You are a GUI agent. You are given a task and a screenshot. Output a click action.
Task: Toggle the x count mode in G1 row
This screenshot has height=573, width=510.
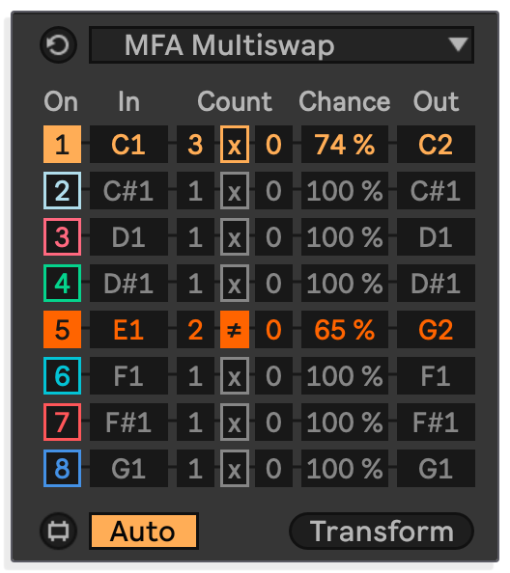click(x=235, y=468)
